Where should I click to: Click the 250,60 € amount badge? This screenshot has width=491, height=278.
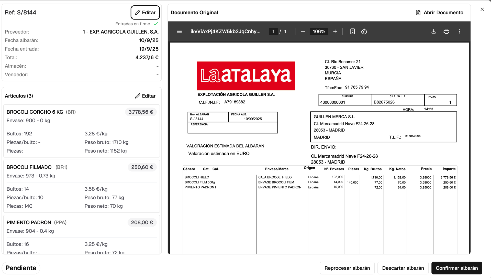[x=142, y=167]
